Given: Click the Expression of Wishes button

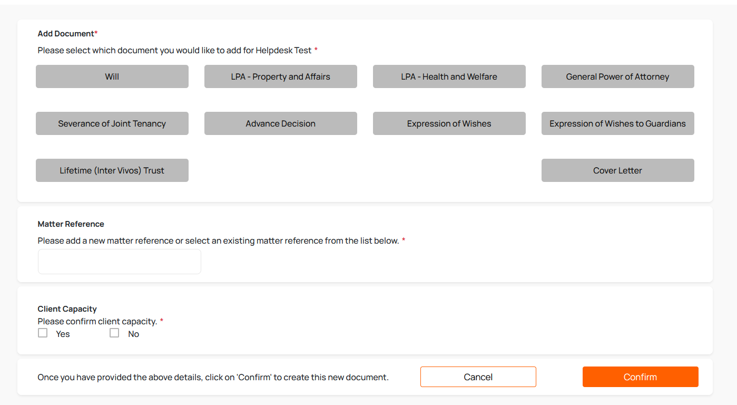Looking at the screenshot, I should click(x=449, y=123).
